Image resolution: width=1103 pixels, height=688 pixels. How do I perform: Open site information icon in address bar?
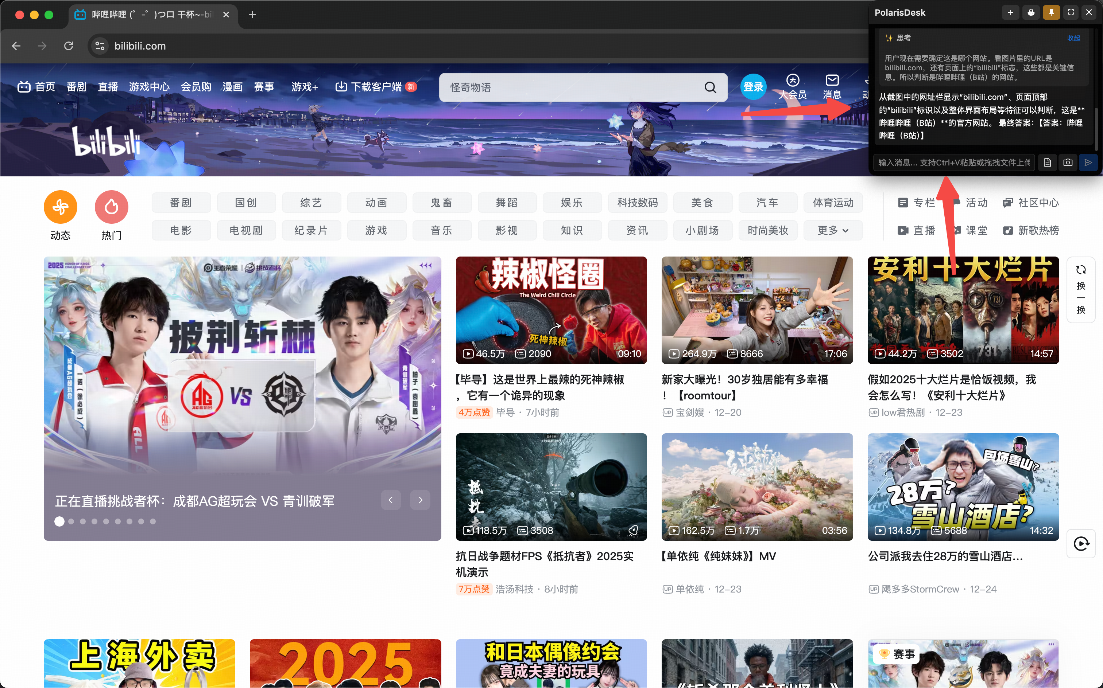pyautogui.click(x=100, y=46)
